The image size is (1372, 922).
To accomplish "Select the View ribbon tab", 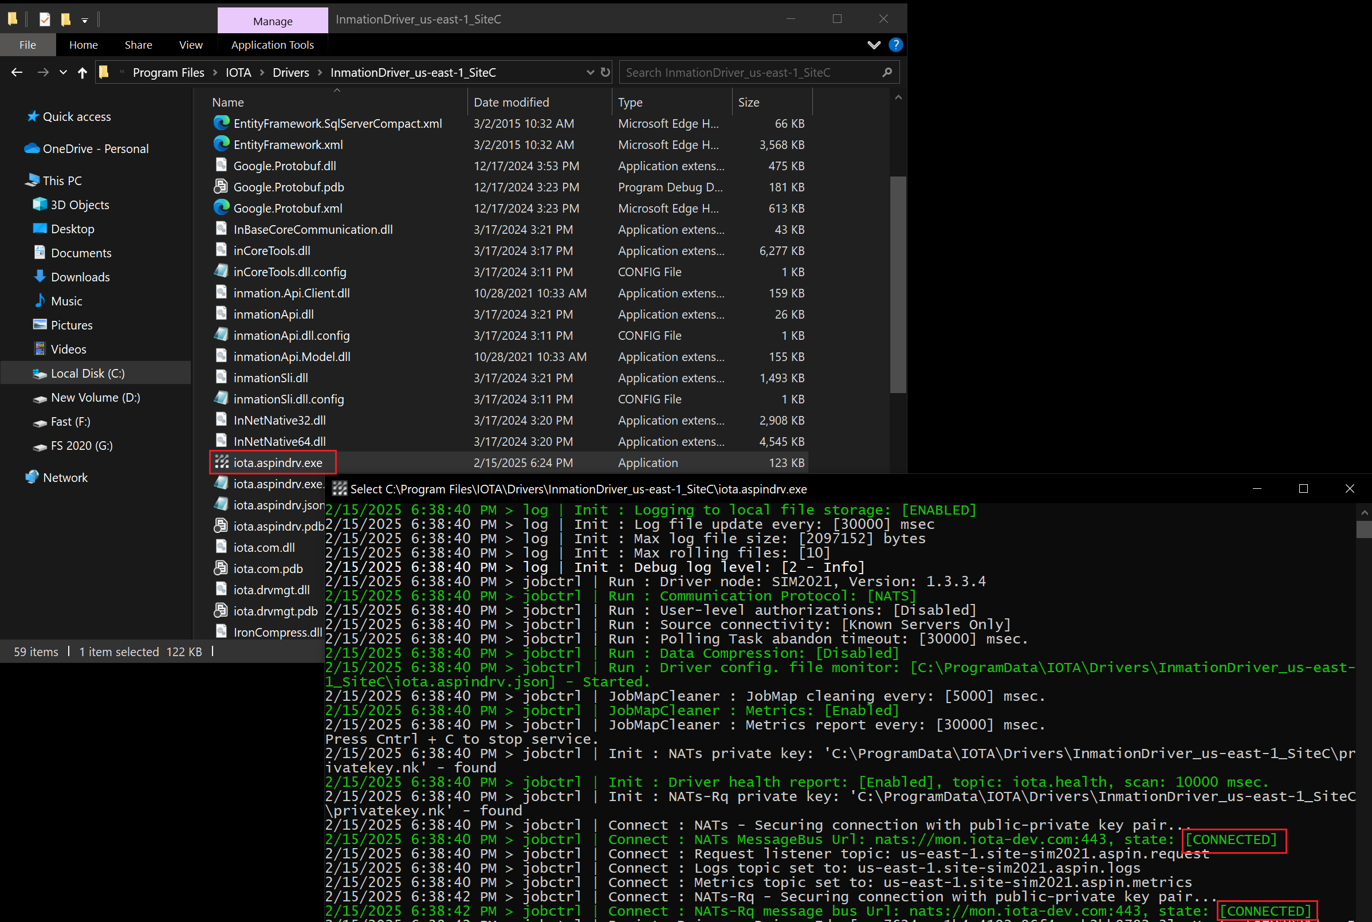I will [x=190, y=45].
